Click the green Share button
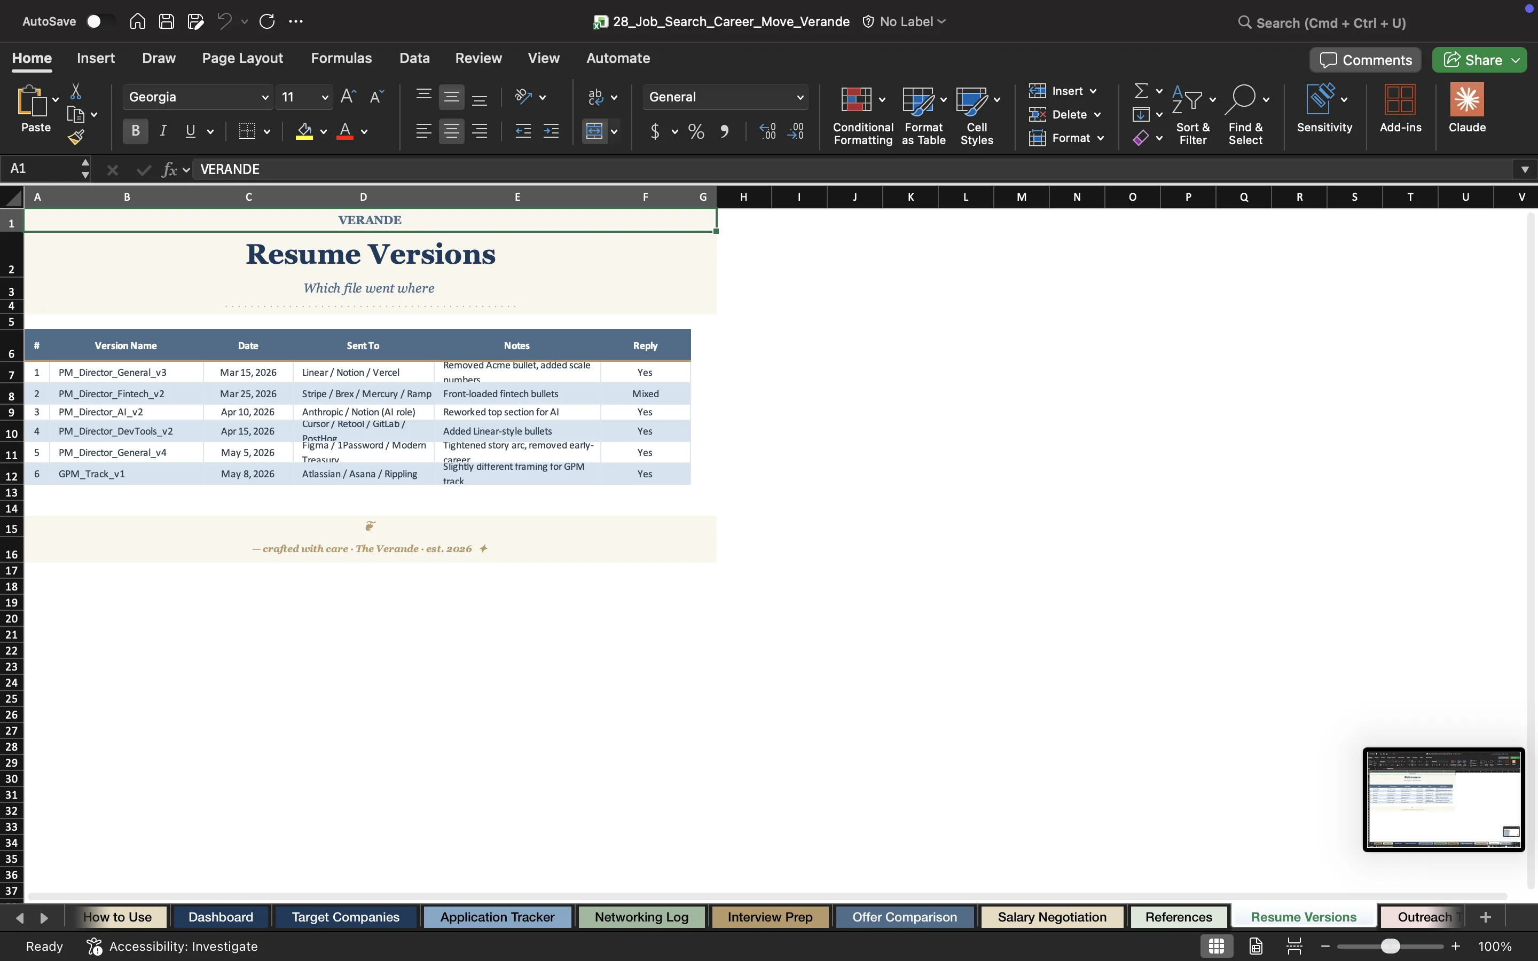Viewport: 1538px width, 961px height. 1479,60
